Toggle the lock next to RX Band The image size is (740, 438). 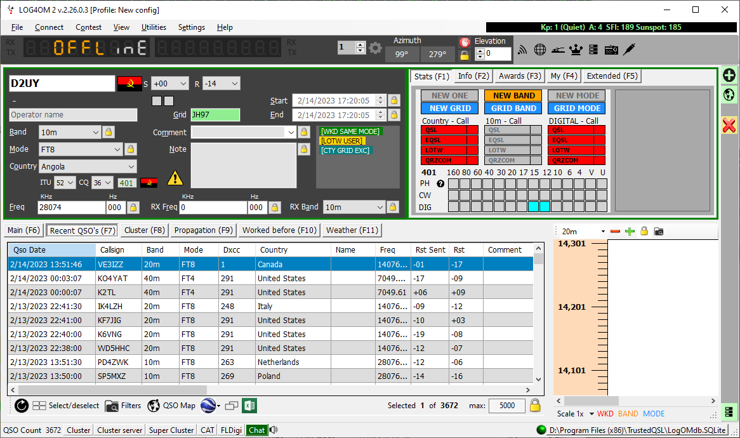392,207
